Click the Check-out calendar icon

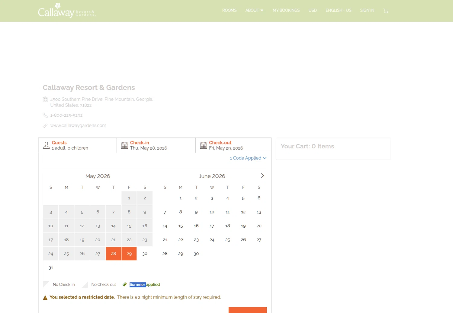[204, 145]
